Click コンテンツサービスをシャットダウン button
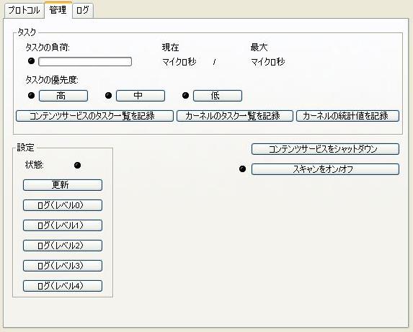The height and width of the screenshot is (332, 413). coord(325,149)
